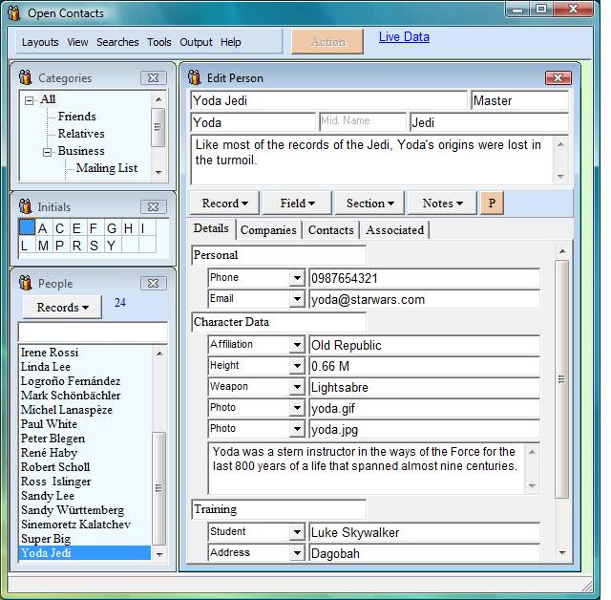Select Irene Rossi in people list

(85, 353)
